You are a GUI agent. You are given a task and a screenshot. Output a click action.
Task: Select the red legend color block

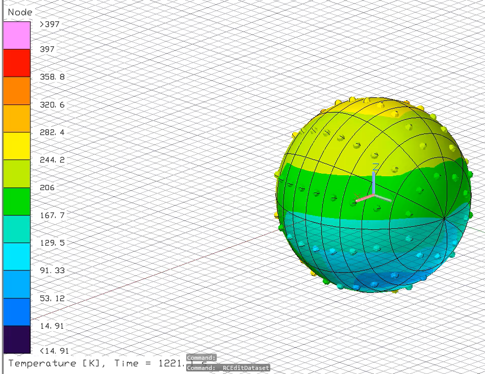point(17,63)
